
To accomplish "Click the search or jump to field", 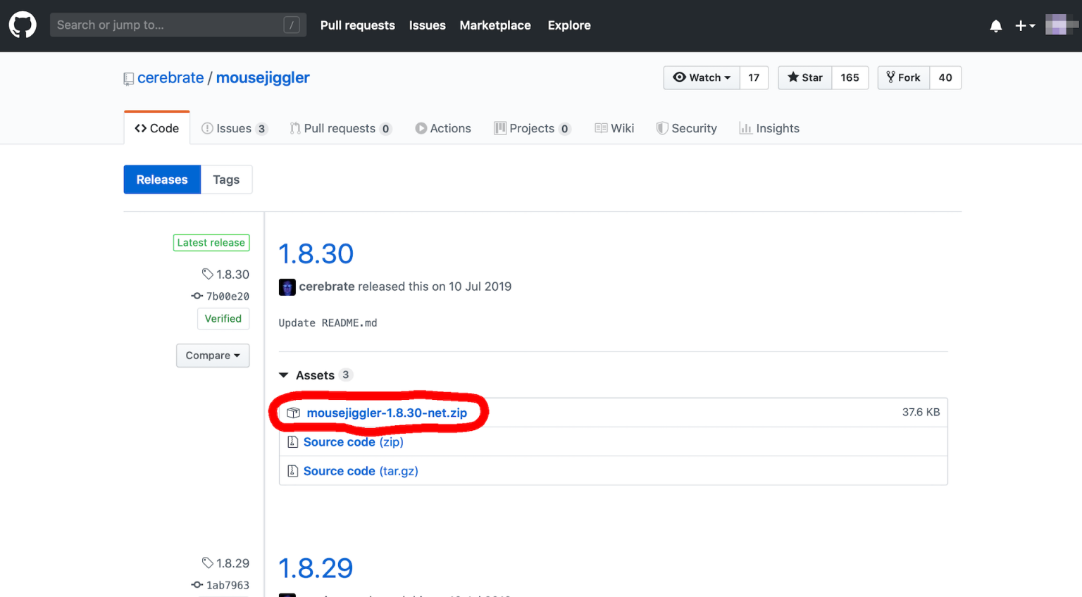I will [169, 25].
